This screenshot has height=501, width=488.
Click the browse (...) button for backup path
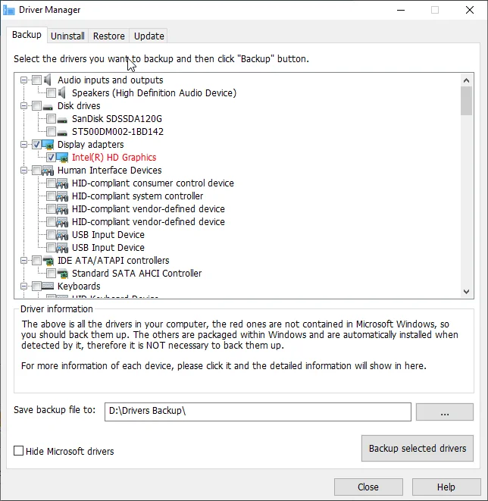point(445,412)
